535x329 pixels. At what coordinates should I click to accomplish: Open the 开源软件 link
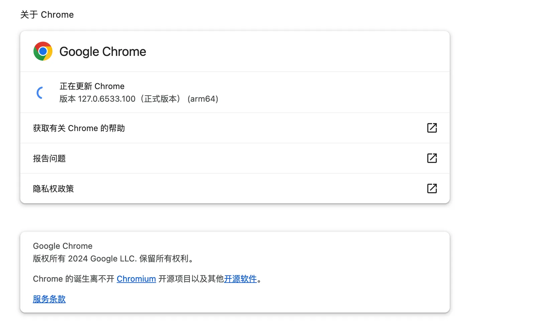click(240, 279)
